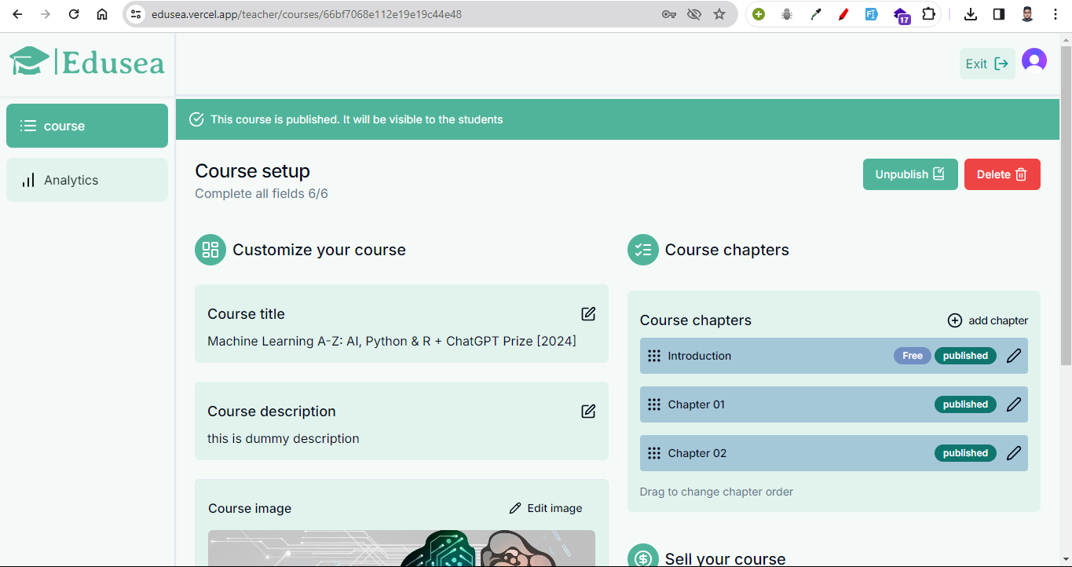Click the Machine Learning A-Z course title text

point(392,341)
